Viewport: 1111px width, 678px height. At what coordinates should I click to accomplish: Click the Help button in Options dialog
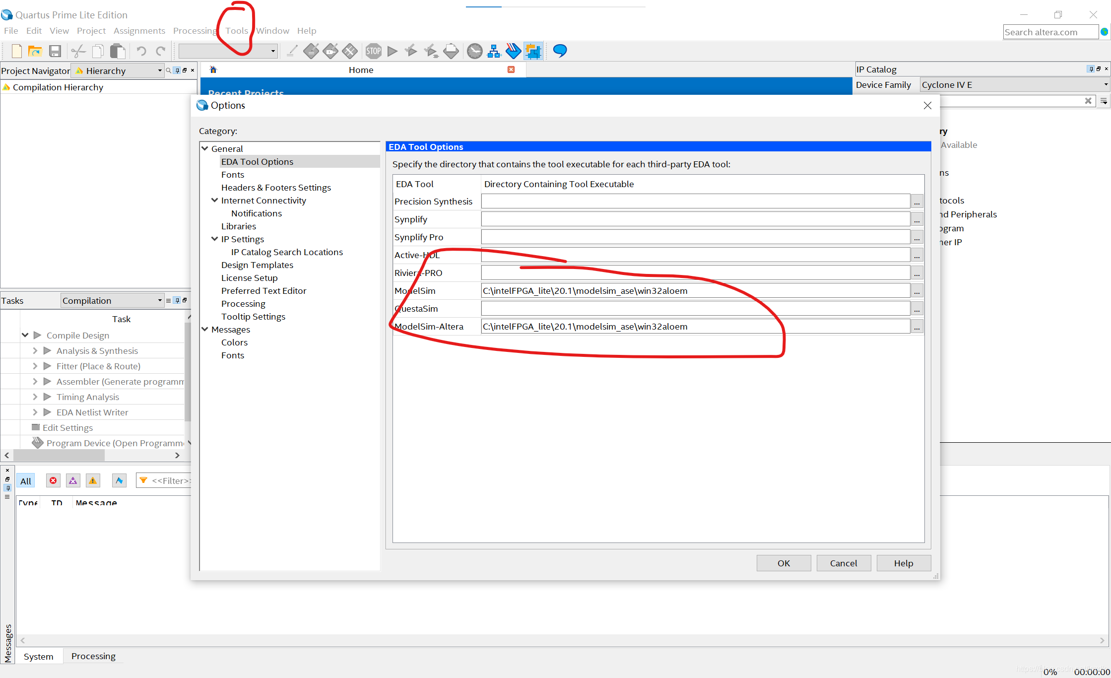[x=904, y=563]
